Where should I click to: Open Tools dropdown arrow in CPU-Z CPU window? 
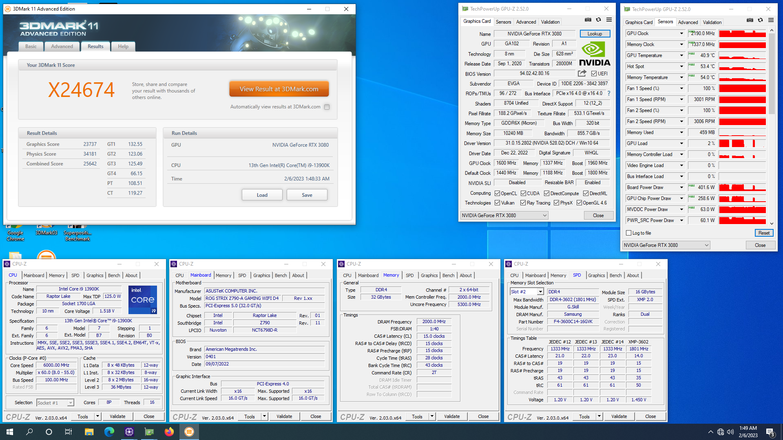97,416
